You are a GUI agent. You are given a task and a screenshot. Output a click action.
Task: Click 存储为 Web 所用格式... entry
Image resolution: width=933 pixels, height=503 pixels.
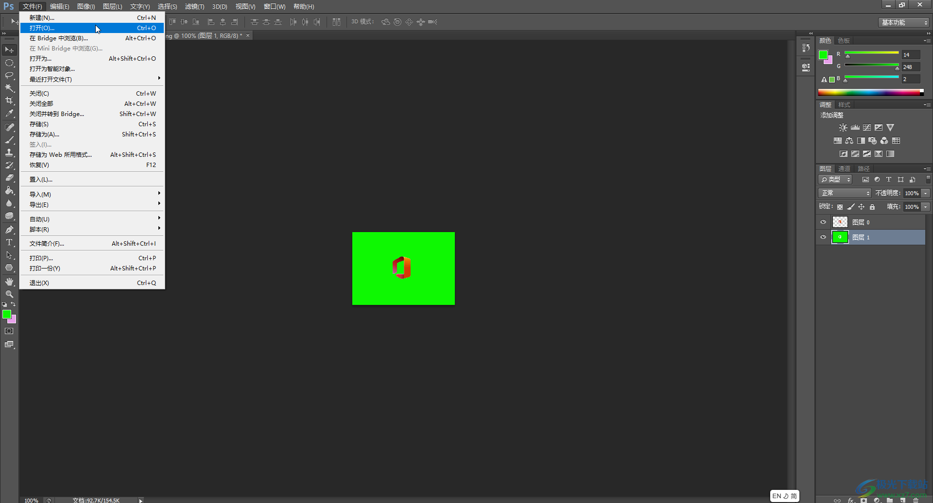(92, 155)
